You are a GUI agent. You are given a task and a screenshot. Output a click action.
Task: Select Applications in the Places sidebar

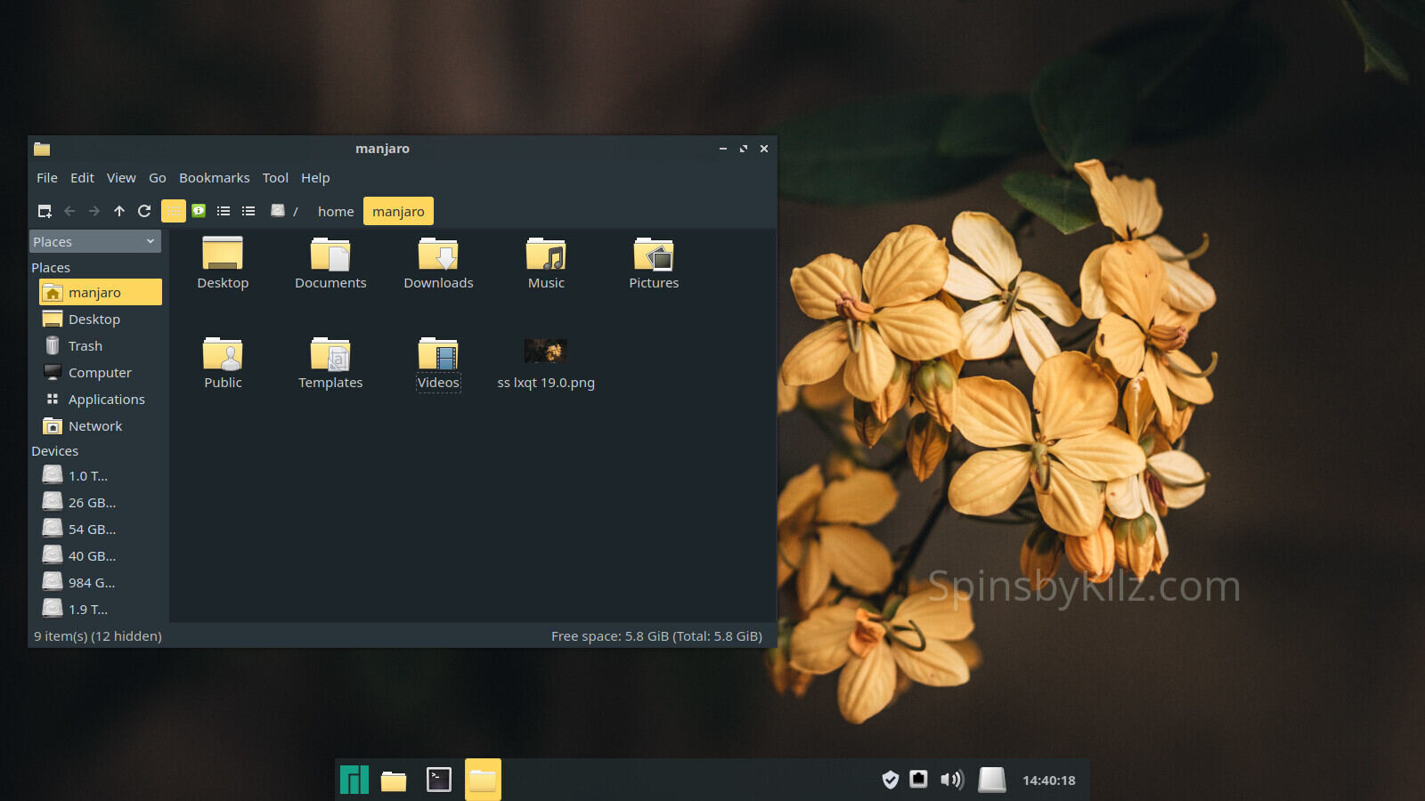pyautogui.click(x=106, y=400)
